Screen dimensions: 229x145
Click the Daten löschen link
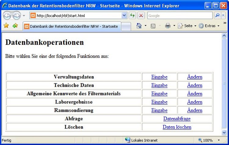click(x=177, y=127)
